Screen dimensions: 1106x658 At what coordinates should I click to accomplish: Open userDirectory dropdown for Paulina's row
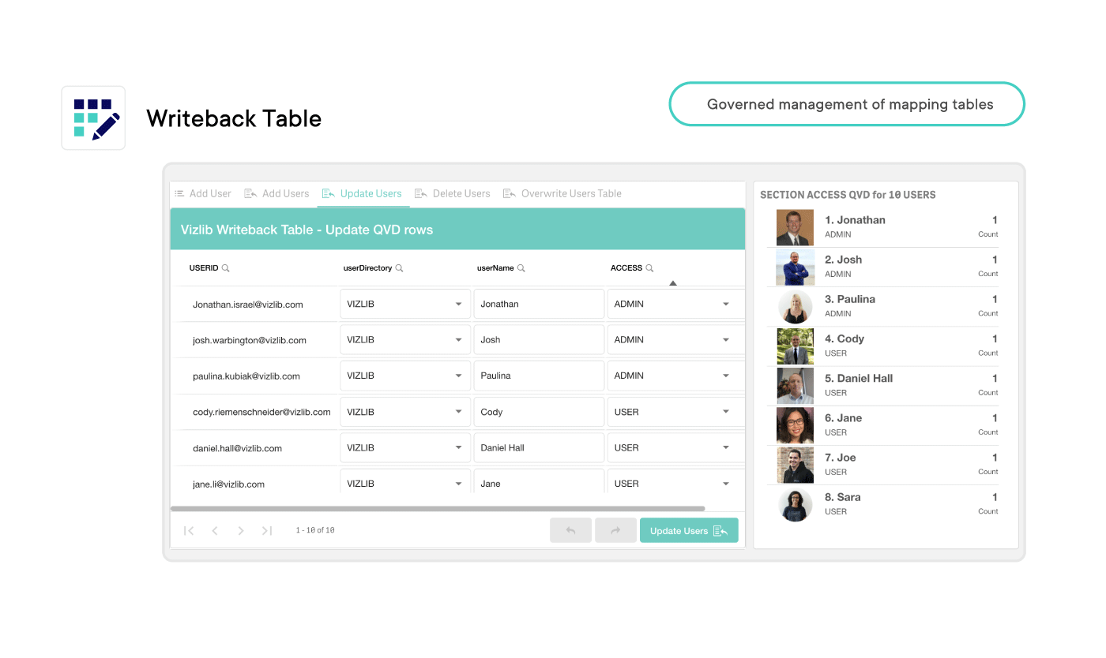[405, 376]
